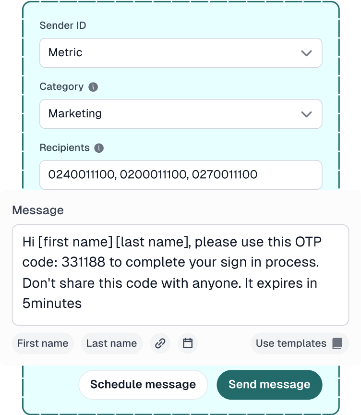Expand the Sender ID chevron arrow
The width and height of the screenshot is (361, 415).
point(306,53)
